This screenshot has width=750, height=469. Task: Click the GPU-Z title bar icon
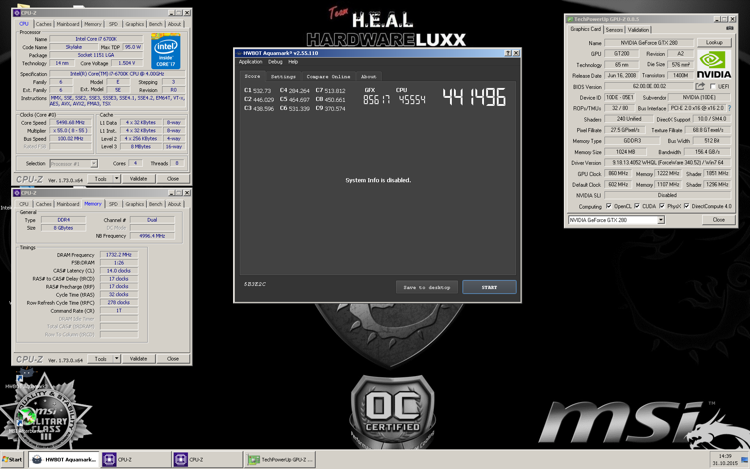(x=570, y=19)
